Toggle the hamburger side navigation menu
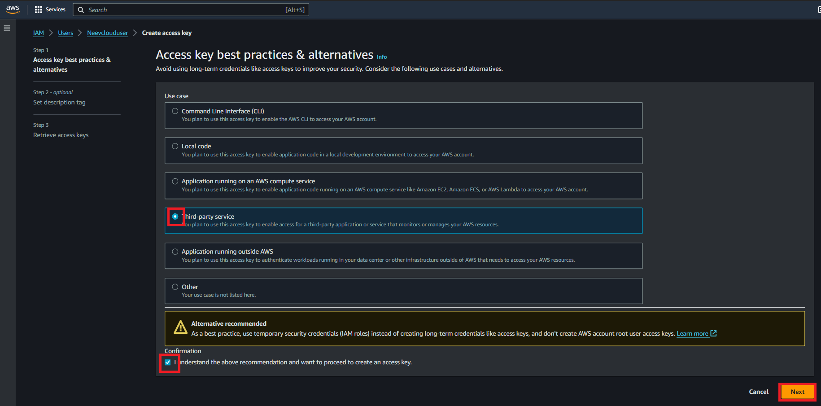This screenshot has width=821, height=406. point(7,28)
